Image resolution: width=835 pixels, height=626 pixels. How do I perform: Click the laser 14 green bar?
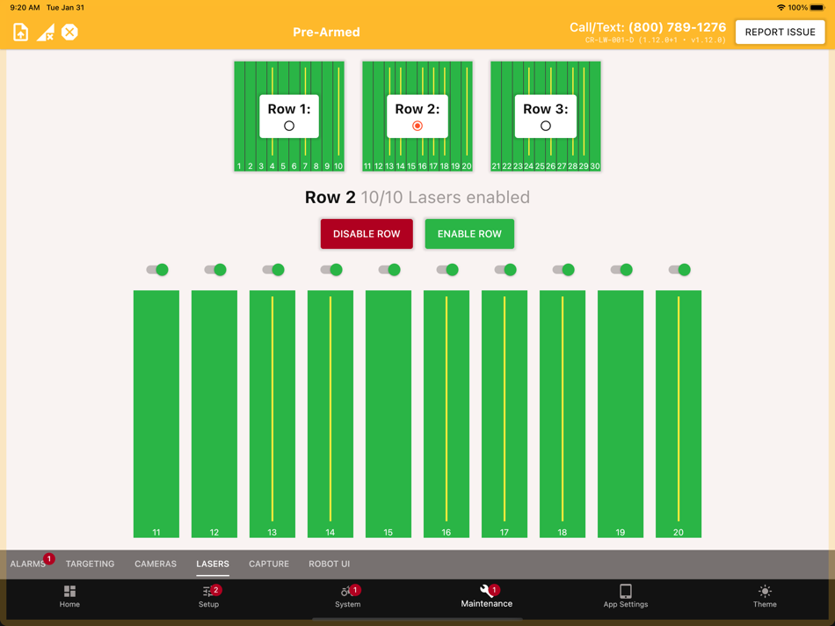pyautogui.click(x=330, y=414)
